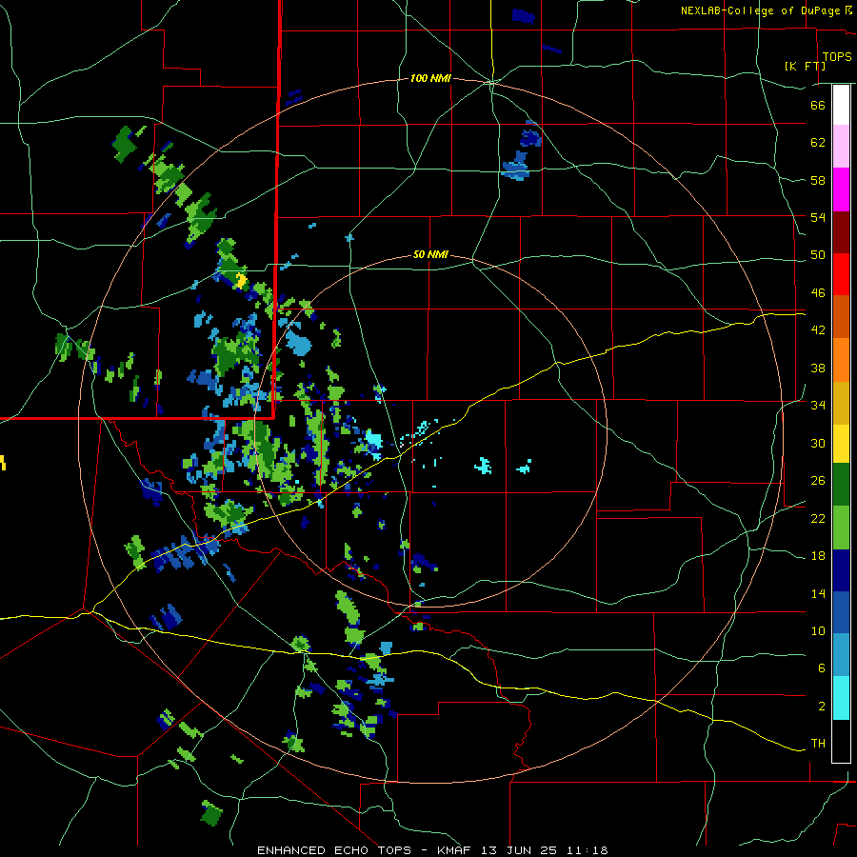Click the '30' legend value
The height and width of the screenshot is (857, 857).
point(818,443)
